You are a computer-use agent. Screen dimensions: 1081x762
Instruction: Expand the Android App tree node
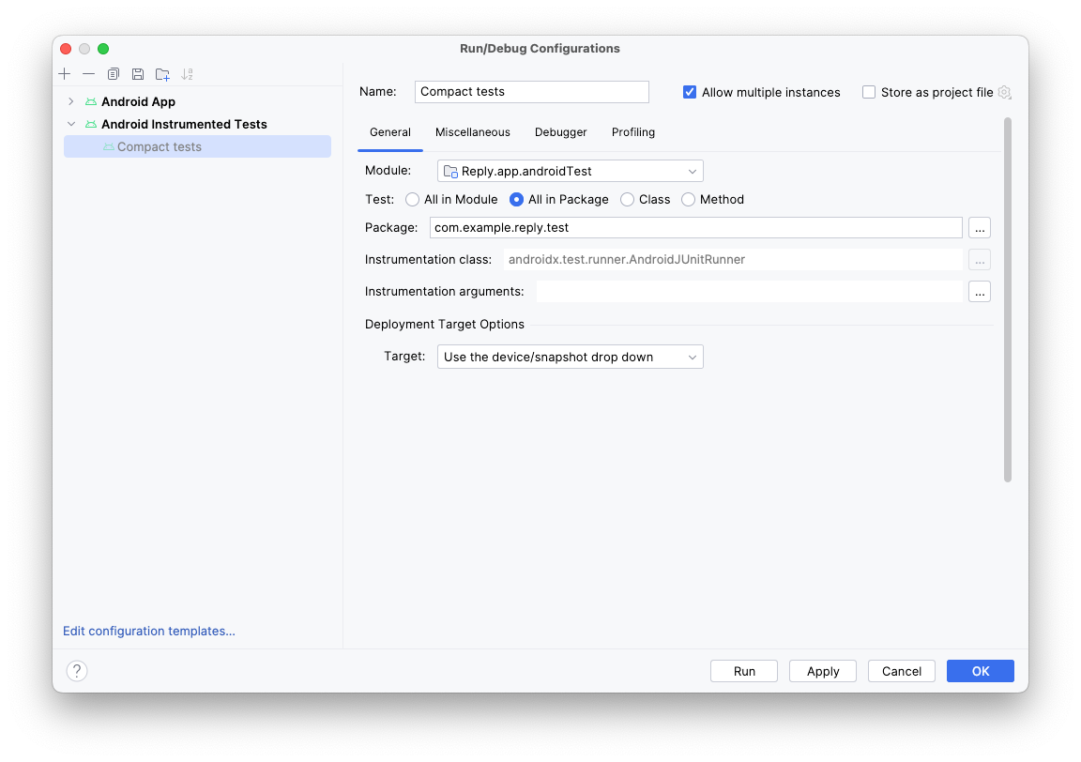(x=71, y=101)
